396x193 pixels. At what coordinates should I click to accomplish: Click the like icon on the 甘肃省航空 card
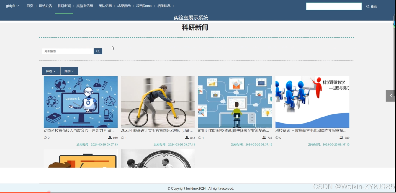pyautogui.click(x=277, y=137)
